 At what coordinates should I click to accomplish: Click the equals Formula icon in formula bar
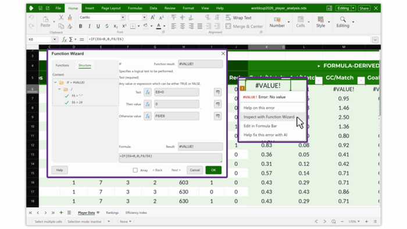[x=82, y=40]
